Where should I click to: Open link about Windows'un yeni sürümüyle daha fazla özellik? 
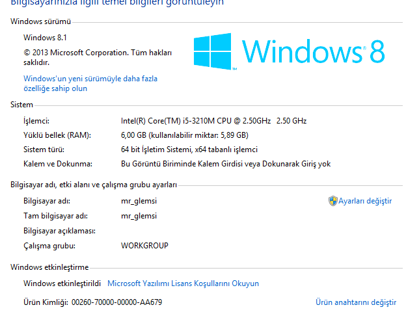90,83
